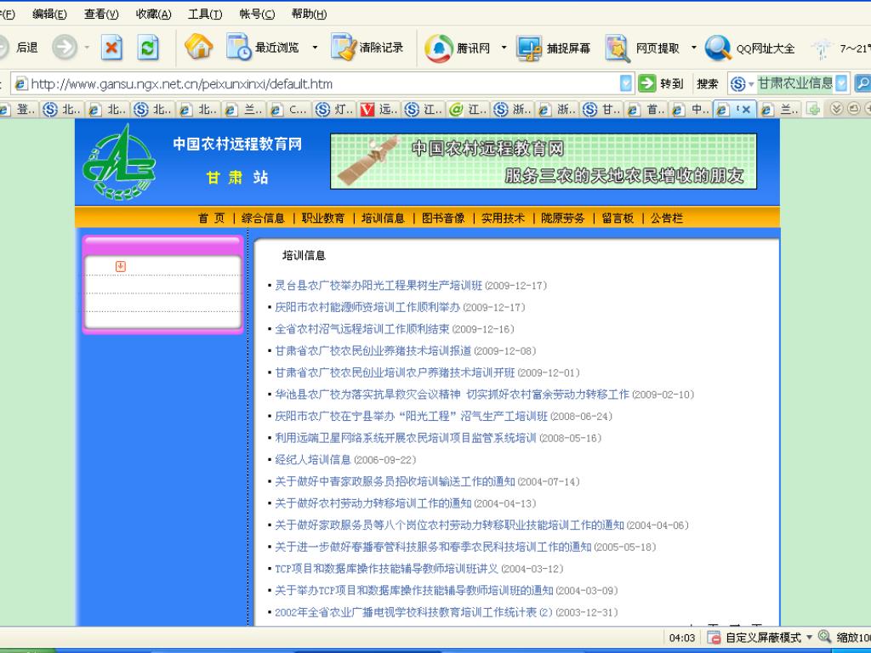Refresh the page with the green arrows icon
871x653 pixels.
(148, 48)
